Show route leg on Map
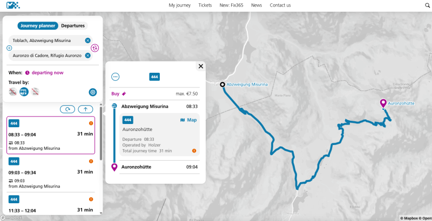432x221 pixels. (188, 120)
